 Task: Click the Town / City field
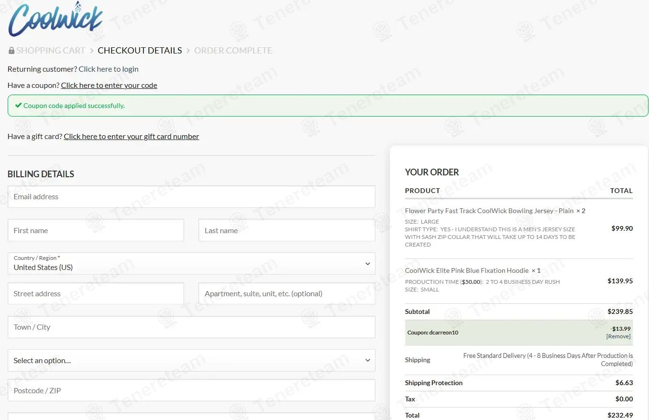191,327
